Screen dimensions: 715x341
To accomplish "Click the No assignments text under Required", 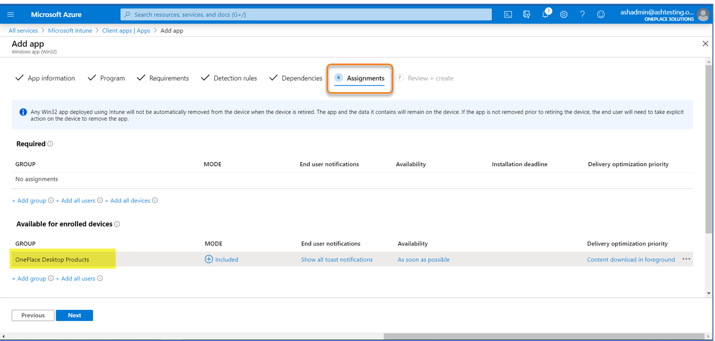I will 37,179.
